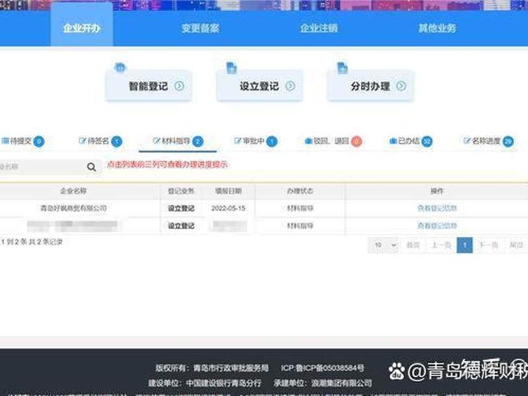Click the 下一页 pagination button
Screen dimensions: 528x396
488,245
